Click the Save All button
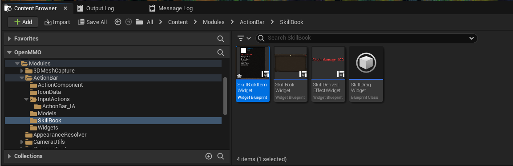This screenshot has height=166, width=513. click(x=93, y=22)
